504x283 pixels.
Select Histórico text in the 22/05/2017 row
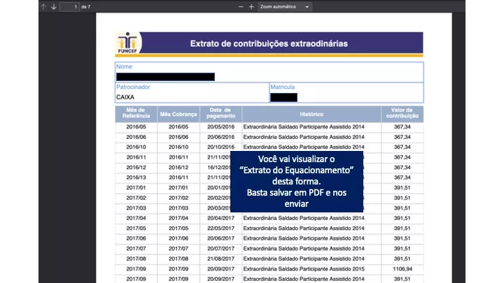pos(304,228)
